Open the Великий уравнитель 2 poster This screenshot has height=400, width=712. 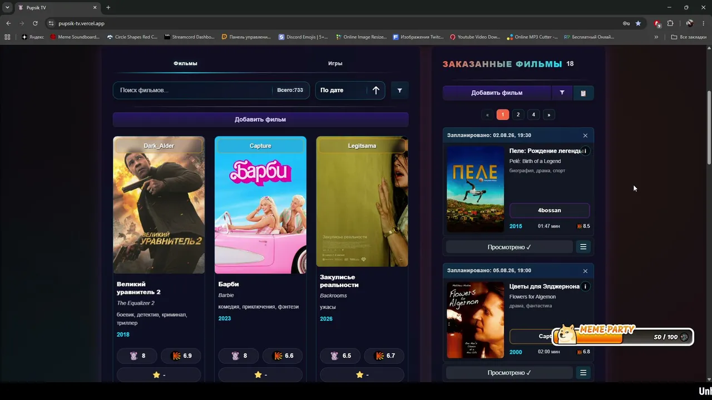click(x=159, y=205)
